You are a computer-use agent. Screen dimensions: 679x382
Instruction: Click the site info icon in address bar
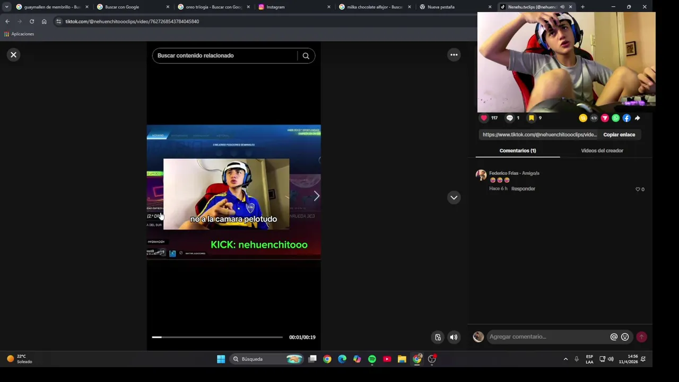coord(59,21)
